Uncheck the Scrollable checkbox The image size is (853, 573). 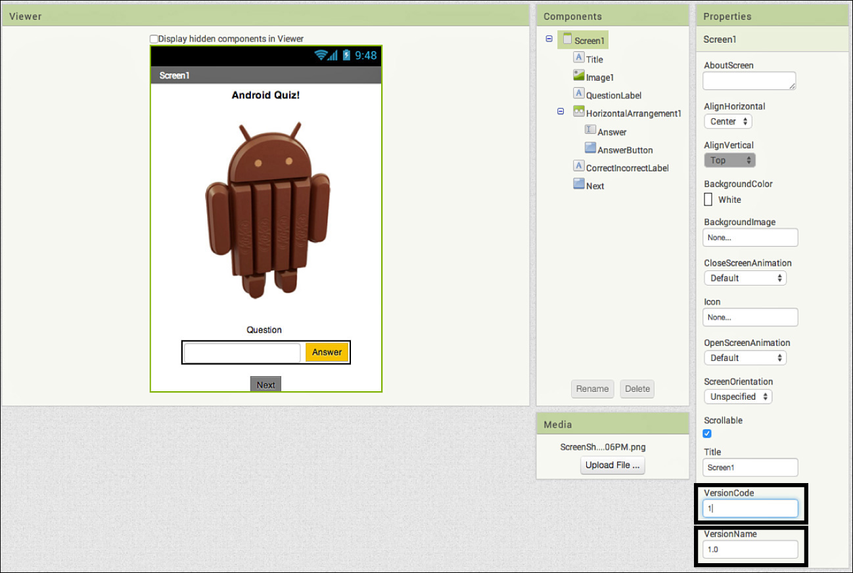tap(707, 433)
